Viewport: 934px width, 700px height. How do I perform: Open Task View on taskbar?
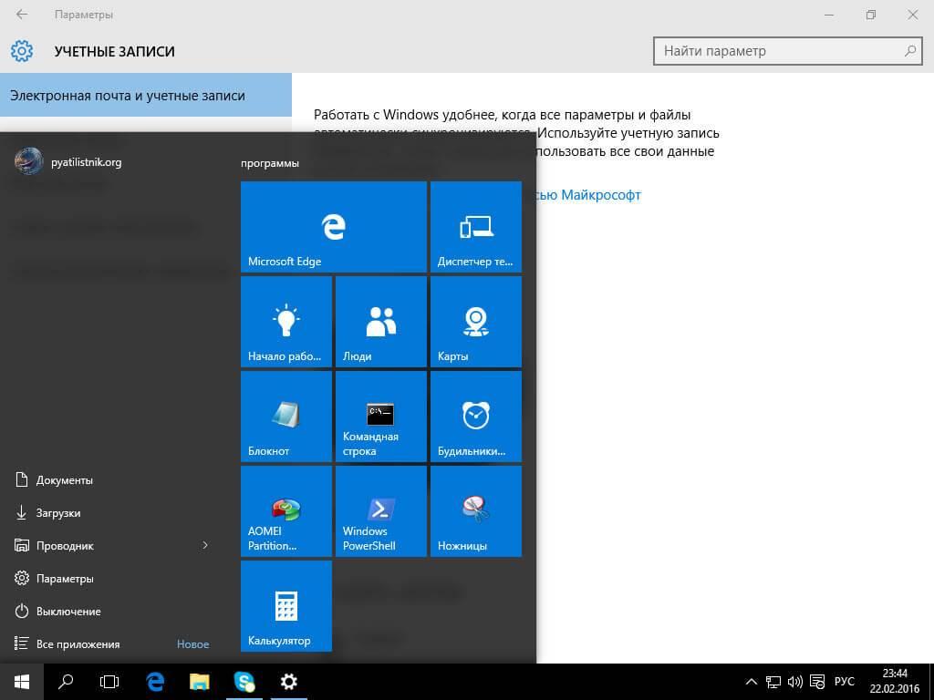[x=109, y=682]
